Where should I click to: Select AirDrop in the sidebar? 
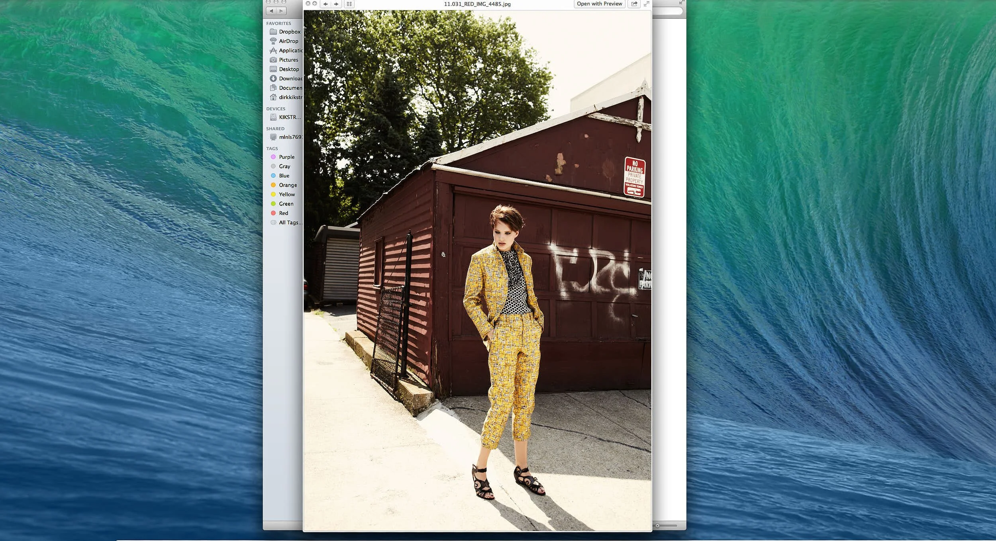pos(288,41)
